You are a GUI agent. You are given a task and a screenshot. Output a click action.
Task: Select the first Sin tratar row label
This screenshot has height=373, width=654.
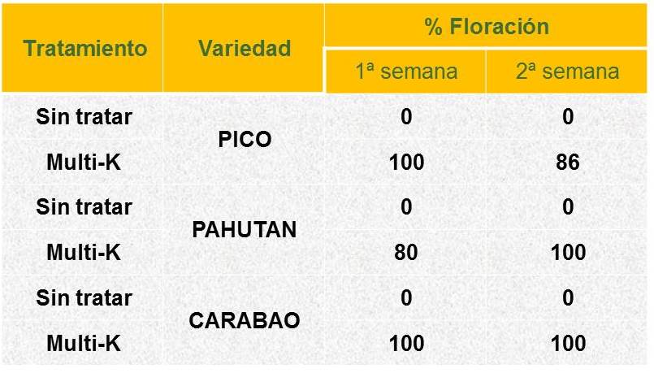coord(84,116)
